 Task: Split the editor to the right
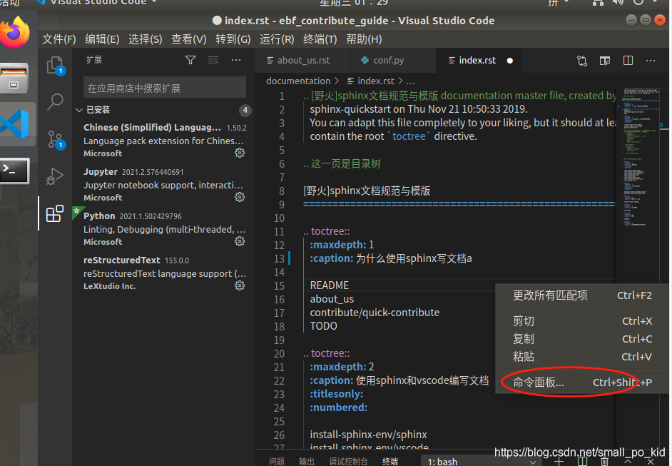[x=628, y=61]
